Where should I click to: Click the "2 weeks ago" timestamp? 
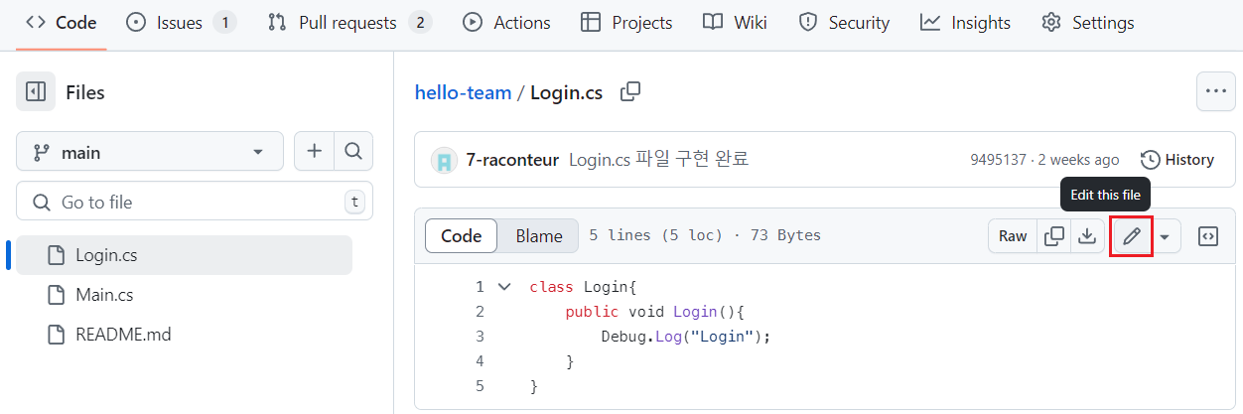coord(1079,160)
